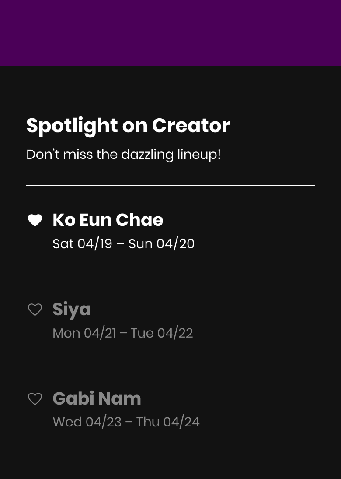Click the divider line above Ko Eun Chae
Image resolution: width=341 pixels, height=479 pixels.
(170, 186)
